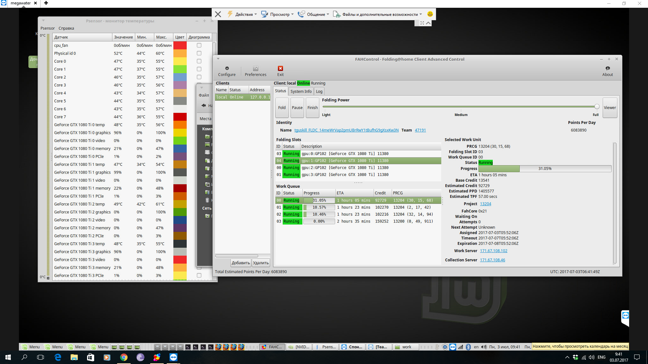Click the TeamViewer smiley feedback icon

[430, 14]
